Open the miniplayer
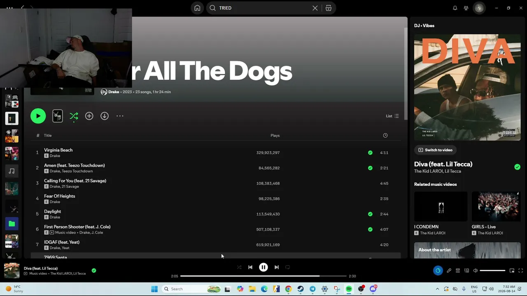527x296 pixels. pyautogui.click(x=512, y=271)
